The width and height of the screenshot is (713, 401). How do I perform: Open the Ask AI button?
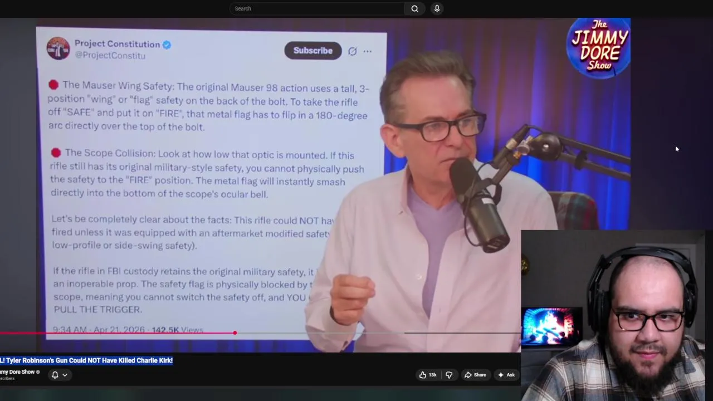pyautogui.click(x=506, y=375)
